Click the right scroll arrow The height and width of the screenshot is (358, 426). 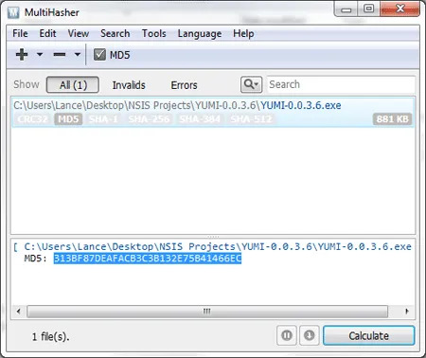click(x=407, y=312)
